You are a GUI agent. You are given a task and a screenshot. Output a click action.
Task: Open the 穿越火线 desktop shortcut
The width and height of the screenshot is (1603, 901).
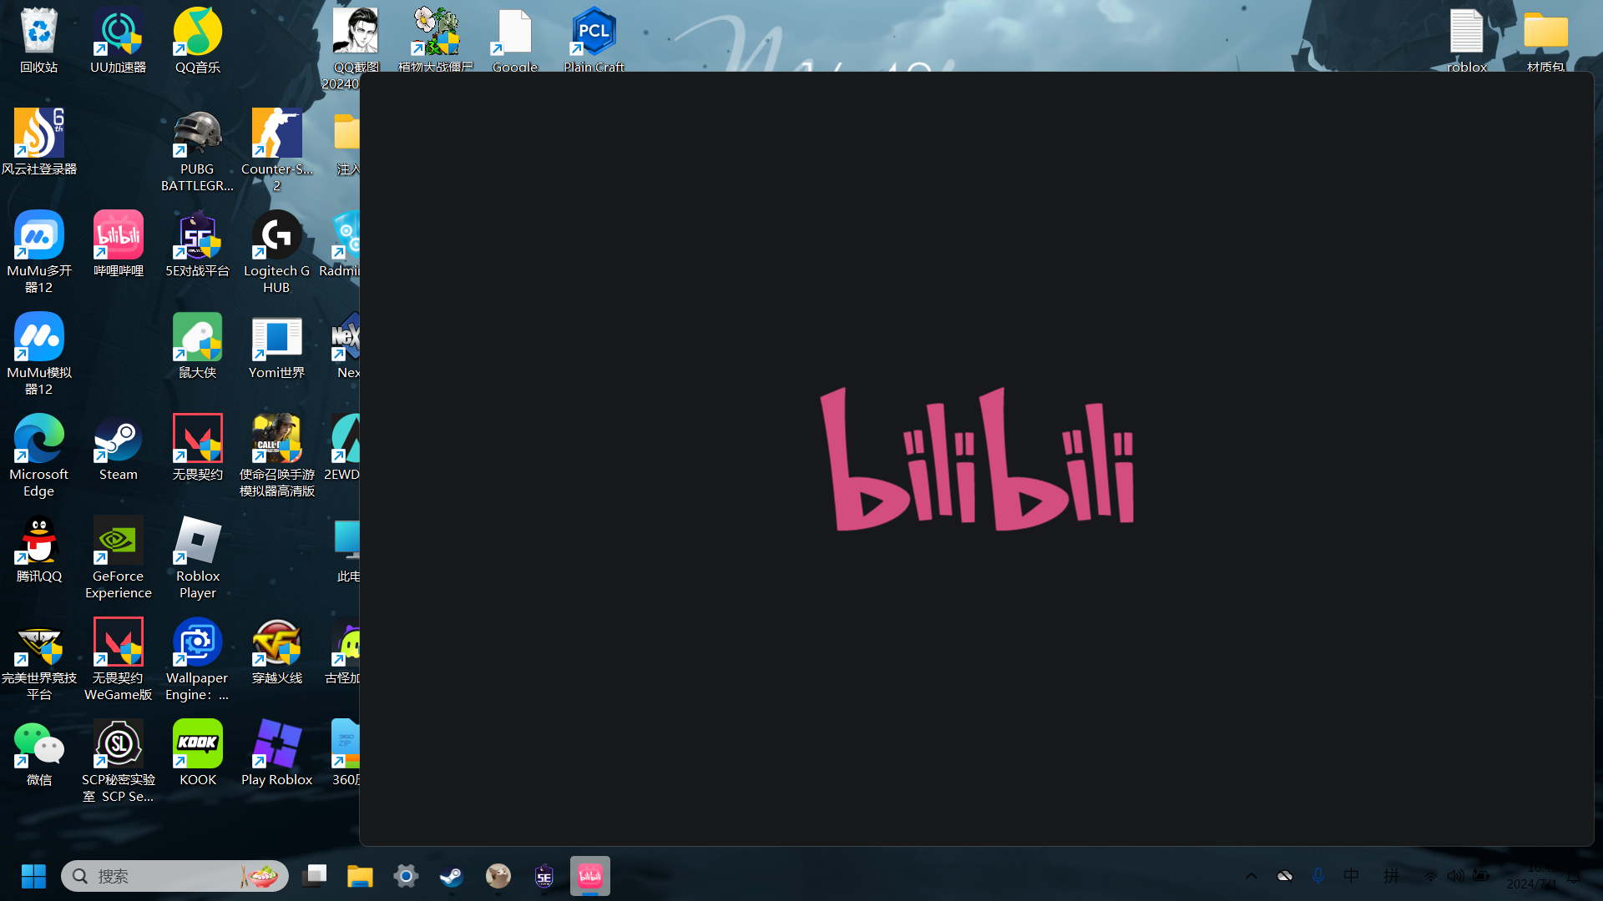pos(276,651)
